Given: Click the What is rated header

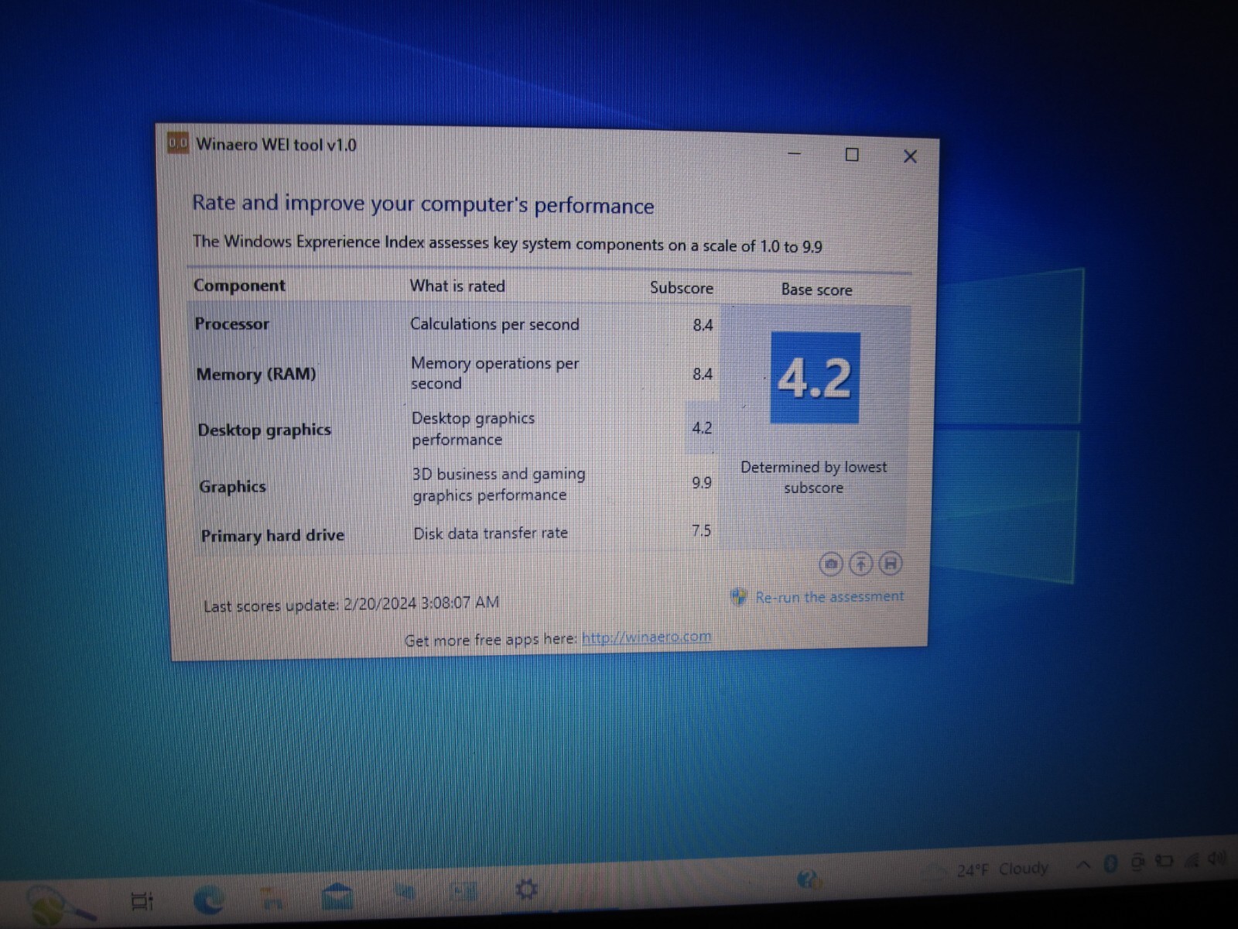Looking at the screenshot, I should click(457, 286).
